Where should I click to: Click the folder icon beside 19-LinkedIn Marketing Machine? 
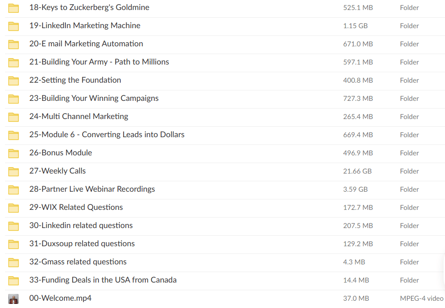point(14,26)
